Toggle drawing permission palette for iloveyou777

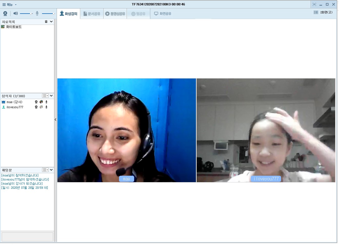pyautogui.click(x=41, y=107)
